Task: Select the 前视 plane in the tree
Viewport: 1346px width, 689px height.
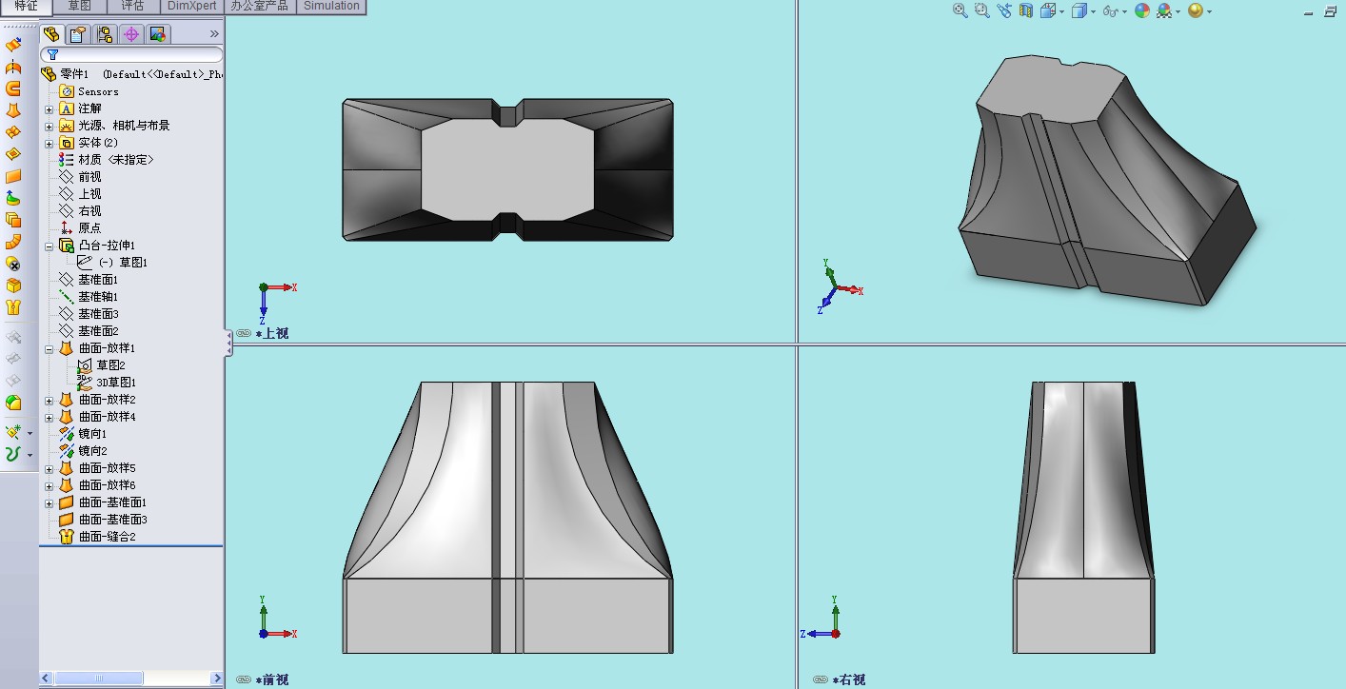Action: click(80, 177)
